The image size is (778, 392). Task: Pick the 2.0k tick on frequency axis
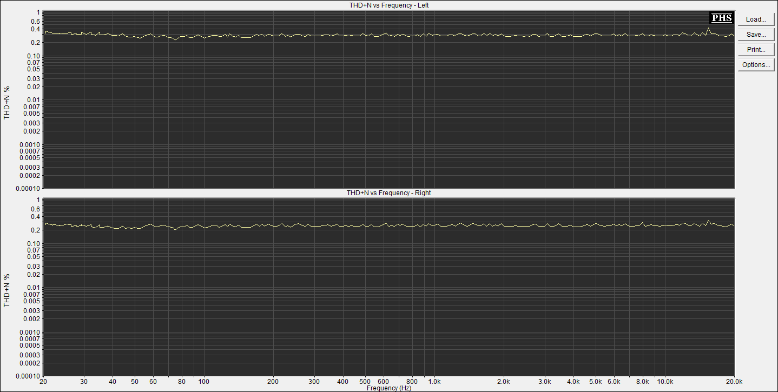(x=504, y=382)
